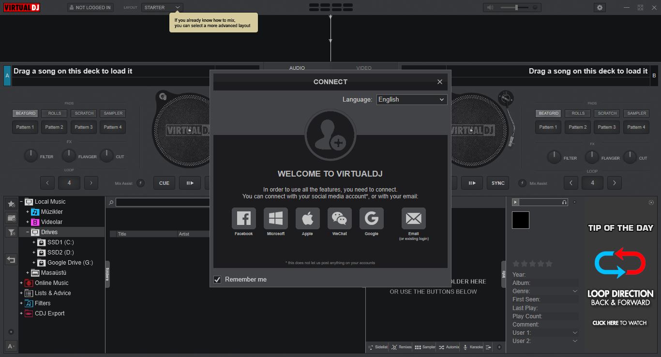This screenshot has width=661, height=357.
Task: Open the Layout dropdown showing Starter
Action: pos(162,7)
